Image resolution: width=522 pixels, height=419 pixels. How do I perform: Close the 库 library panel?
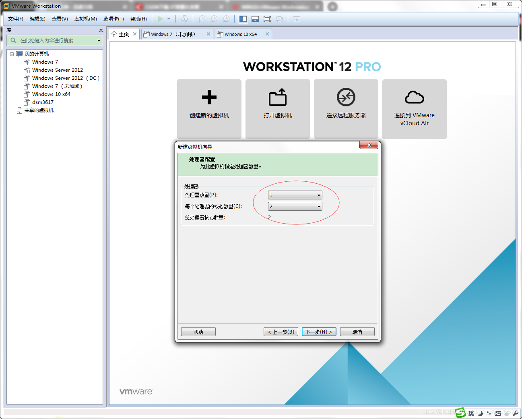(x=101, y=31)
